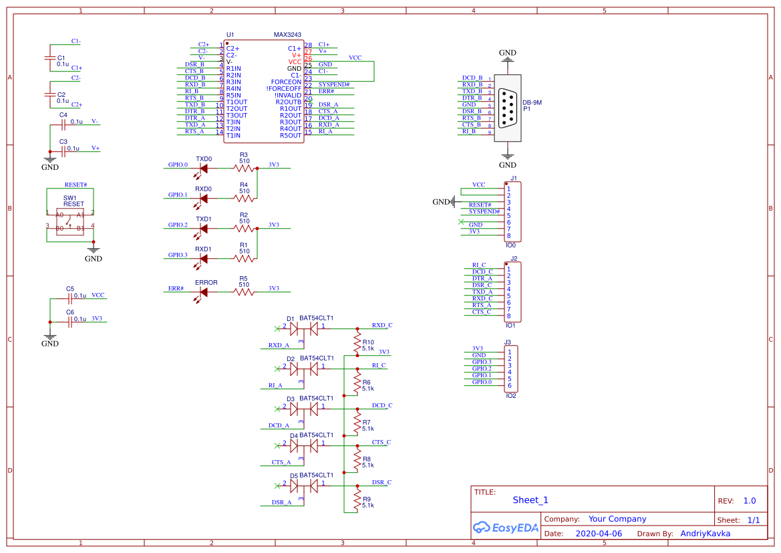781x553 pixels.
Task: Select resistor R3 zigzag symbol
Action: [x=244, y=167]
